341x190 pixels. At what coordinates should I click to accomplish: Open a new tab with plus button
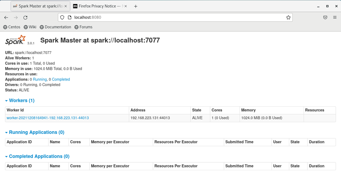[x=136, y=6]
